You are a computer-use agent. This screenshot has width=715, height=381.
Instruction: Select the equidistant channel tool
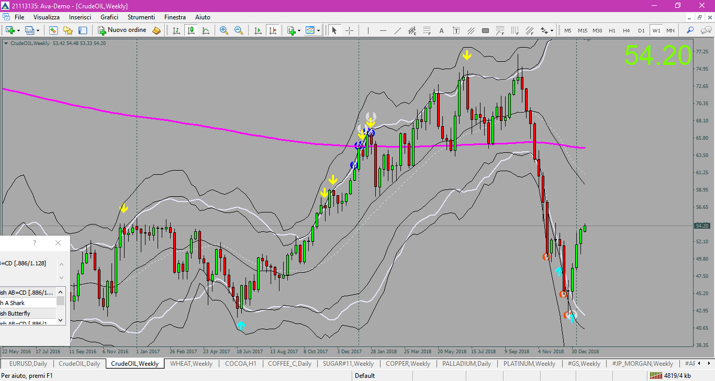click(x=471, y=30)
